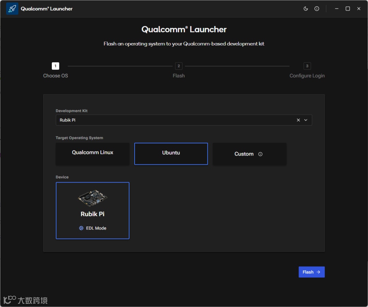
Task: Open the info icon in title bar
Action: pos(317,9)
